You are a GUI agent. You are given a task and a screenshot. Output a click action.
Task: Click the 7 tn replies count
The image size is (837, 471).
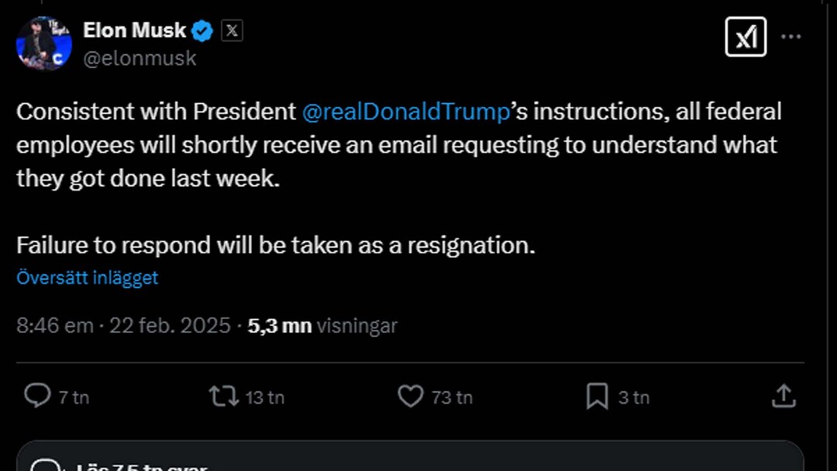point(74,397)
